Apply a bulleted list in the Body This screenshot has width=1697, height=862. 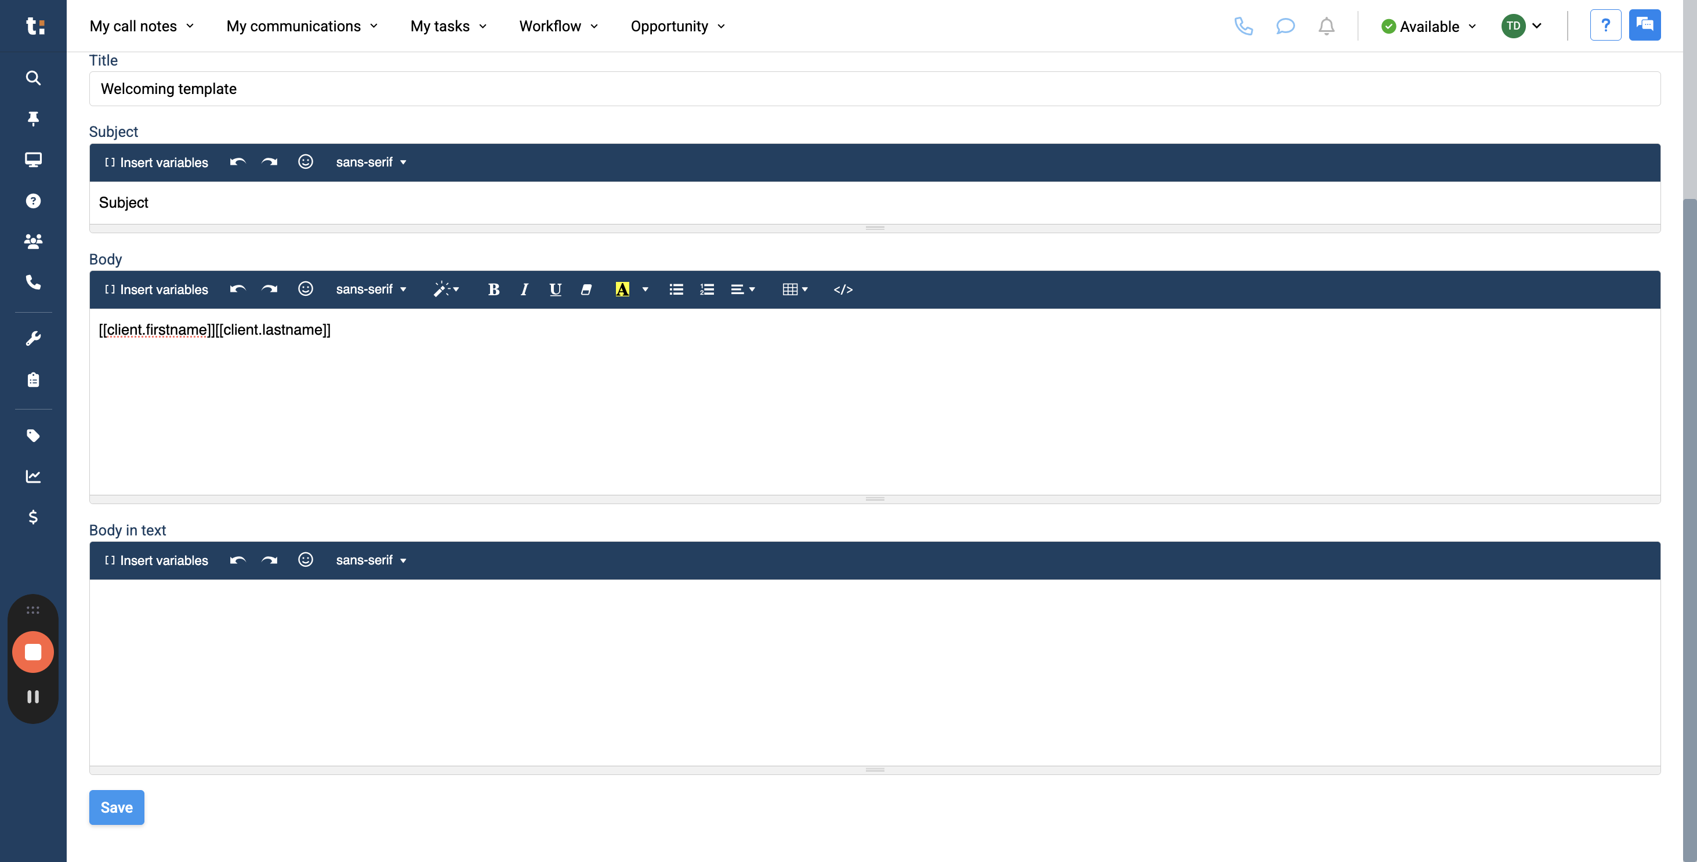click(x=676, y=289)
